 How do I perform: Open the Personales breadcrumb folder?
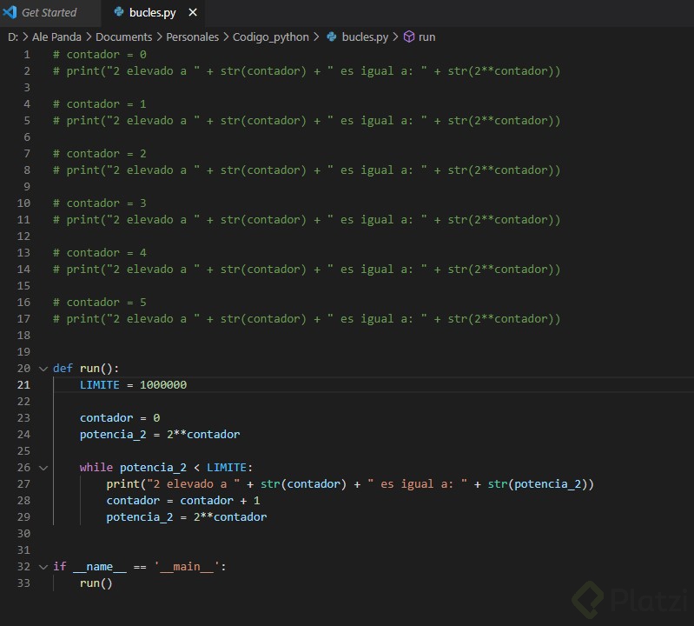192,37
